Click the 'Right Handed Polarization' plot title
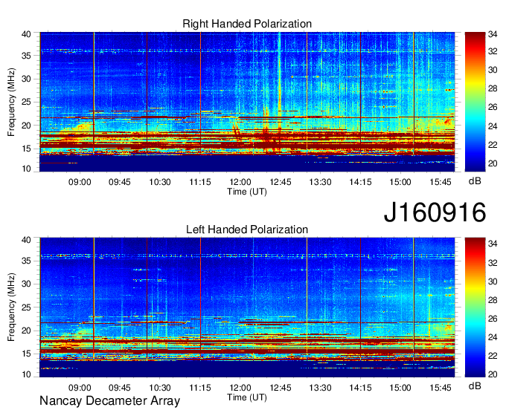Image resolution: width=506 pixels, height=410 pixels. (x=247, y=24)
